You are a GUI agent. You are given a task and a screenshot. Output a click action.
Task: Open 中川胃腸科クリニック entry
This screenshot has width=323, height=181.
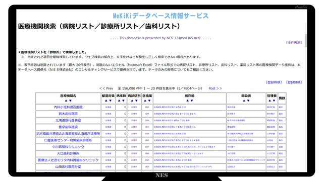[x=68, y=147]
